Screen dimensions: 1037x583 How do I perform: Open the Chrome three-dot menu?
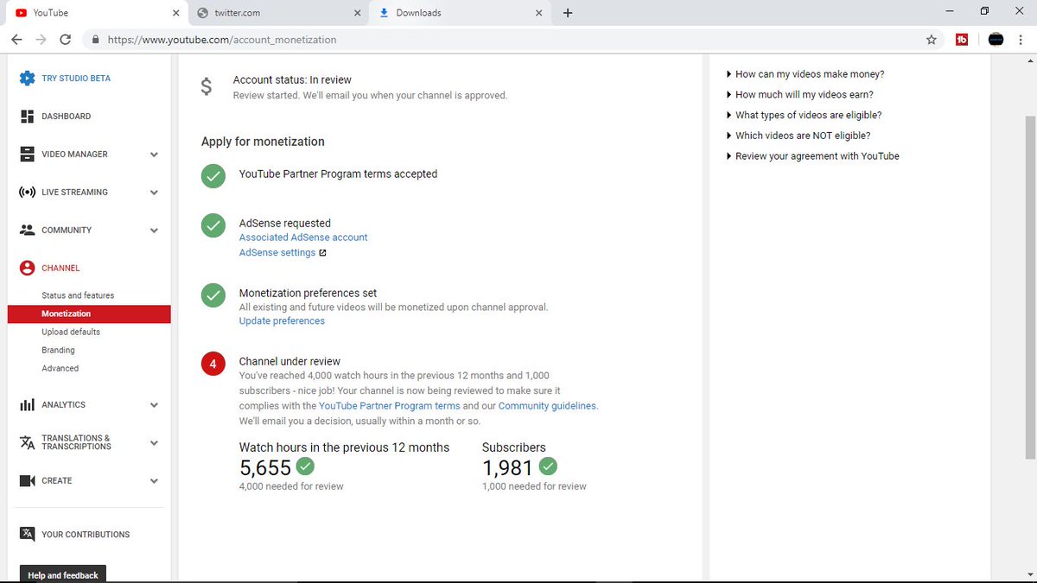tap(1021, 39)
